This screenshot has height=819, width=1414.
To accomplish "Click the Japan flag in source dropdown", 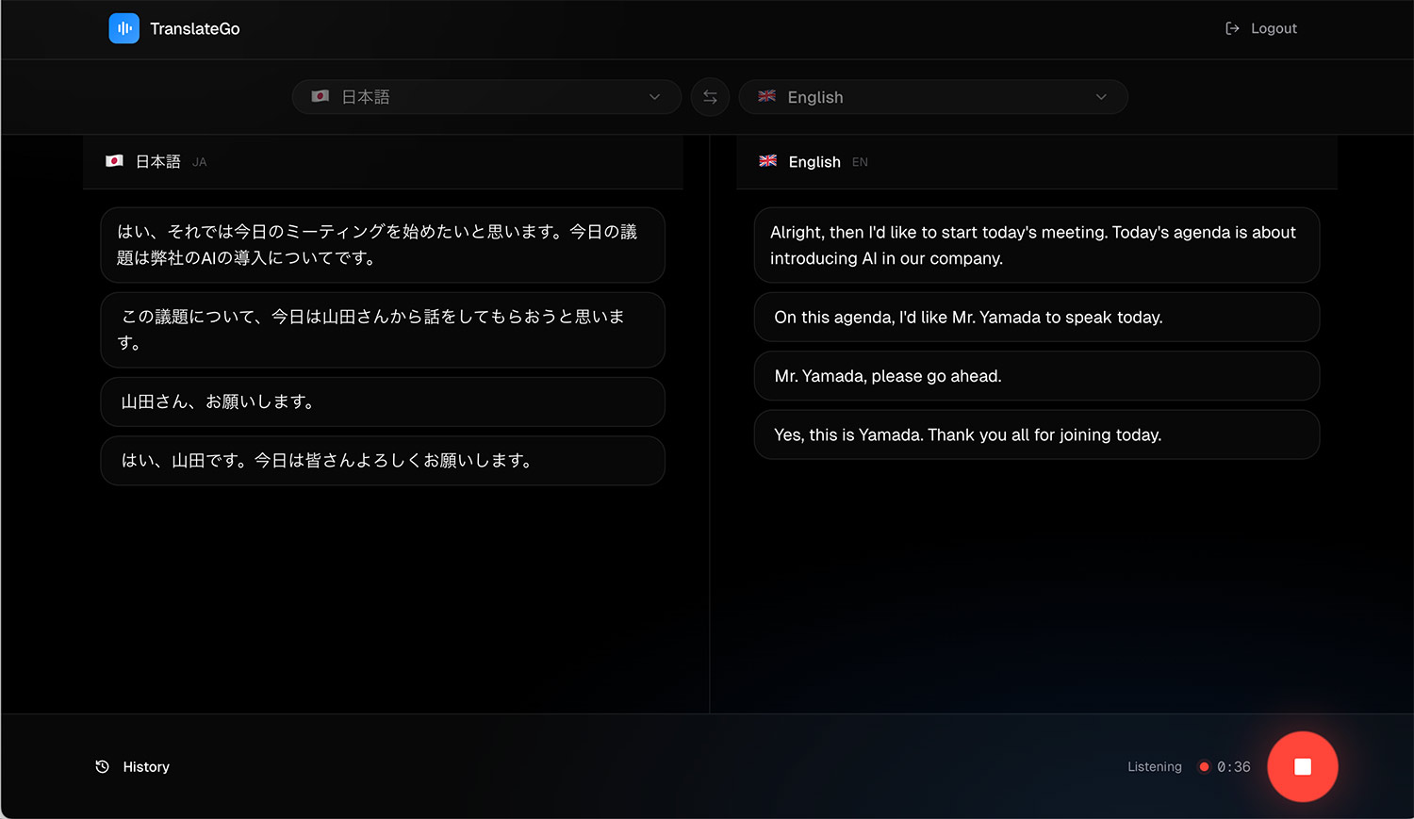I will (321, 96).
